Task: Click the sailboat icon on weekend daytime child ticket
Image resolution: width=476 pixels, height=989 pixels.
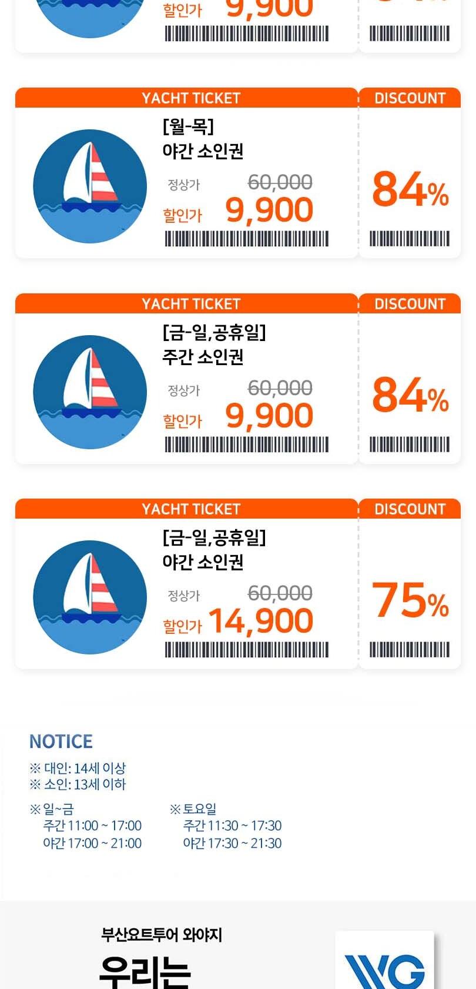Action: (90, 392)
